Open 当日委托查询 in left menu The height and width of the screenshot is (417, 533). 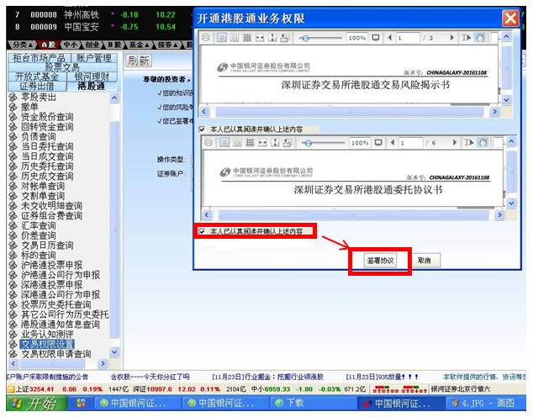(x=47, y=146)
